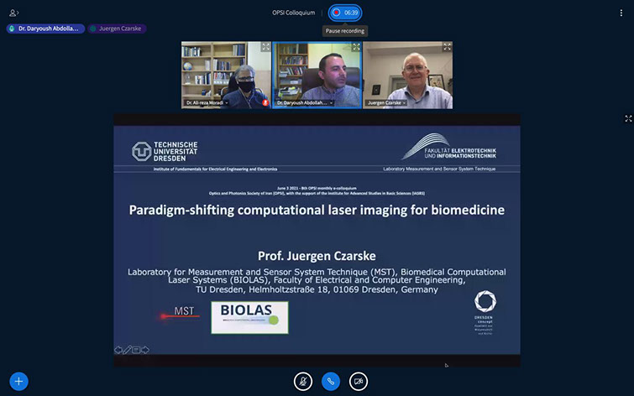Make the presentation fullscreen
Screen dimensions: 634x396
point(627,119)
